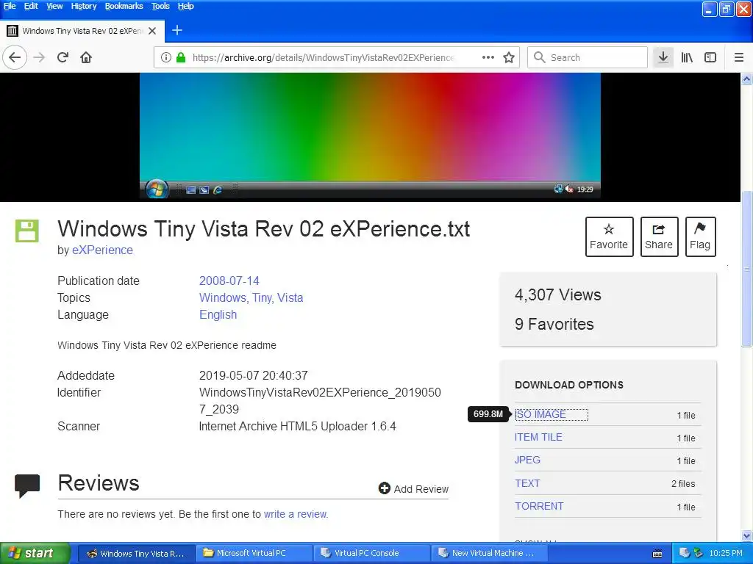Viewport: 753px width, 564px height.
Task: Open the View menu
Action: [x=54, y=6]
